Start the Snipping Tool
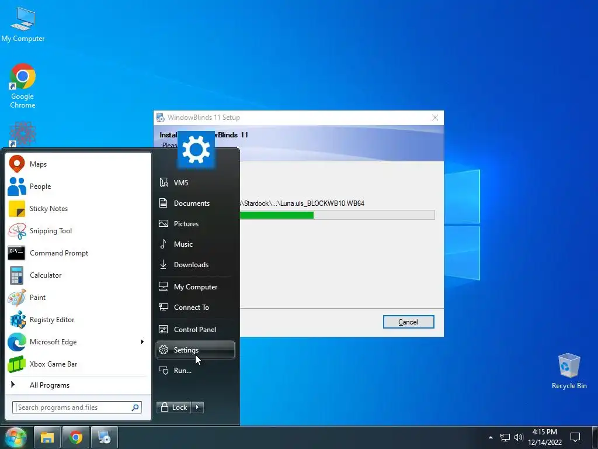The height and width of the screenshot is (449, 598). (78, 230)
